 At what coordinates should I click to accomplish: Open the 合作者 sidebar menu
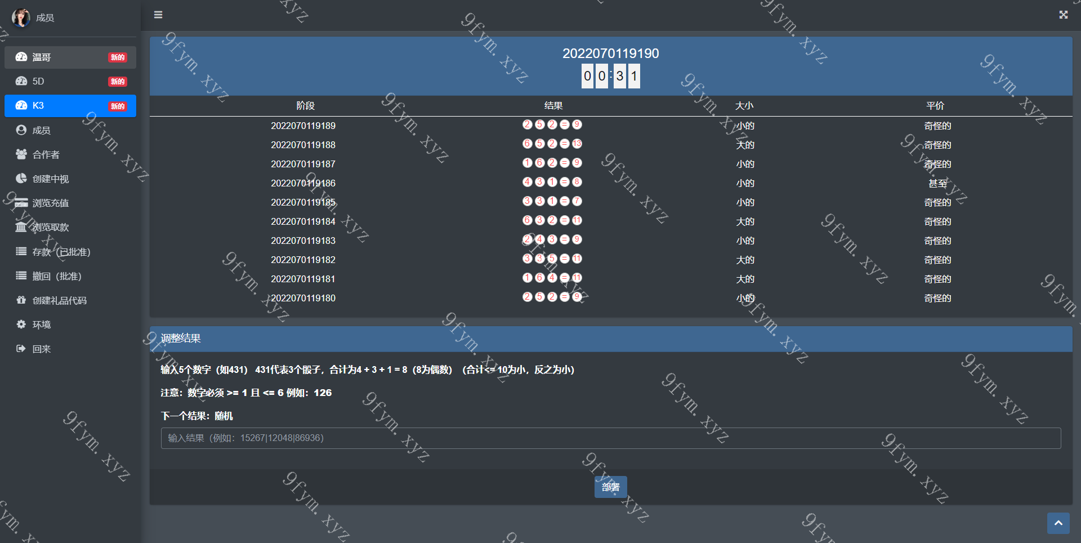(70, 154)
